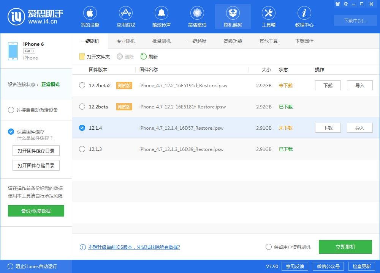Click the 立即刷机 flash button

(x=345, y=246)
